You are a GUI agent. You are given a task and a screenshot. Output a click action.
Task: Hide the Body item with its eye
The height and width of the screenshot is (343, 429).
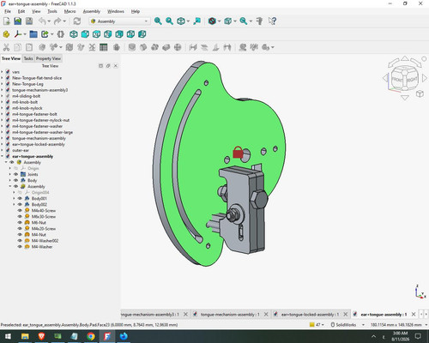[16, 180]
